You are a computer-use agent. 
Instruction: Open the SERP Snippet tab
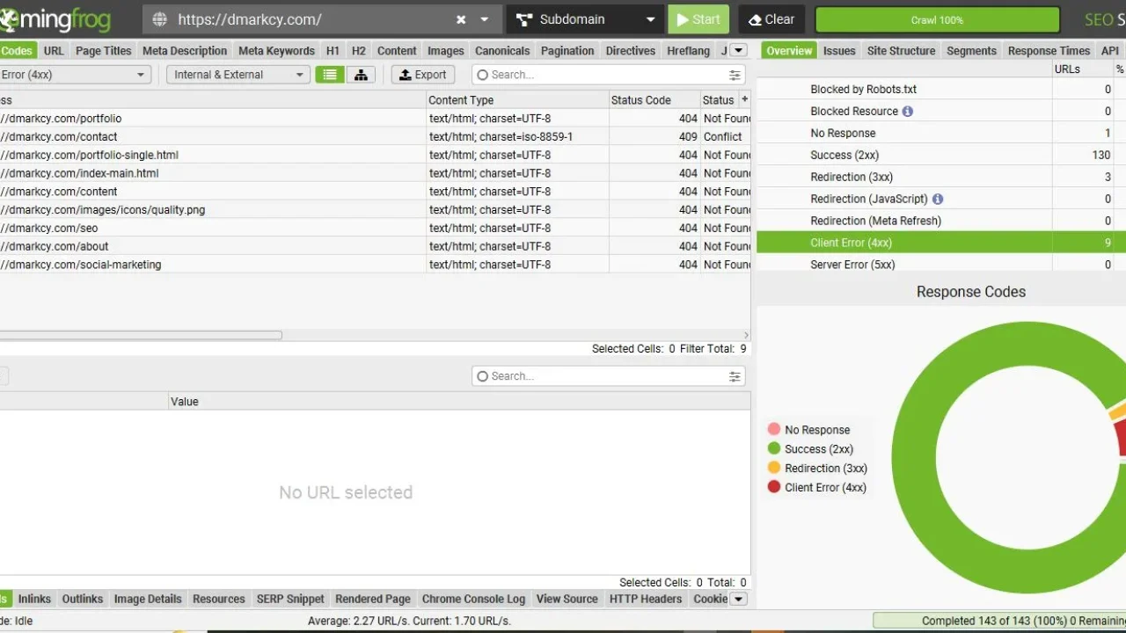289,599
